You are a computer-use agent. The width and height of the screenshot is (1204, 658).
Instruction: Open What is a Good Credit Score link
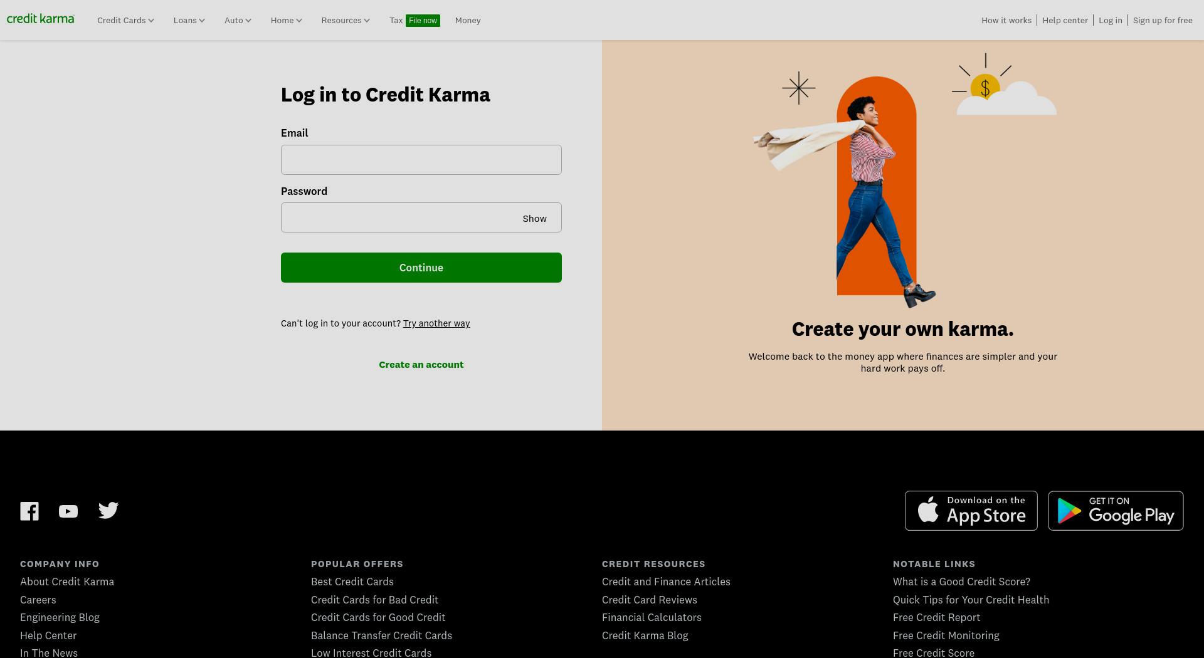961,582
